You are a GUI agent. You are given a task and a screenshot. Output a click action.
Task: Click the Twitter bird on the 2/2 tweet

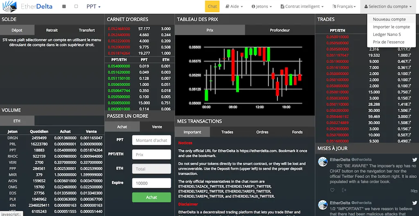coord(414,160)
